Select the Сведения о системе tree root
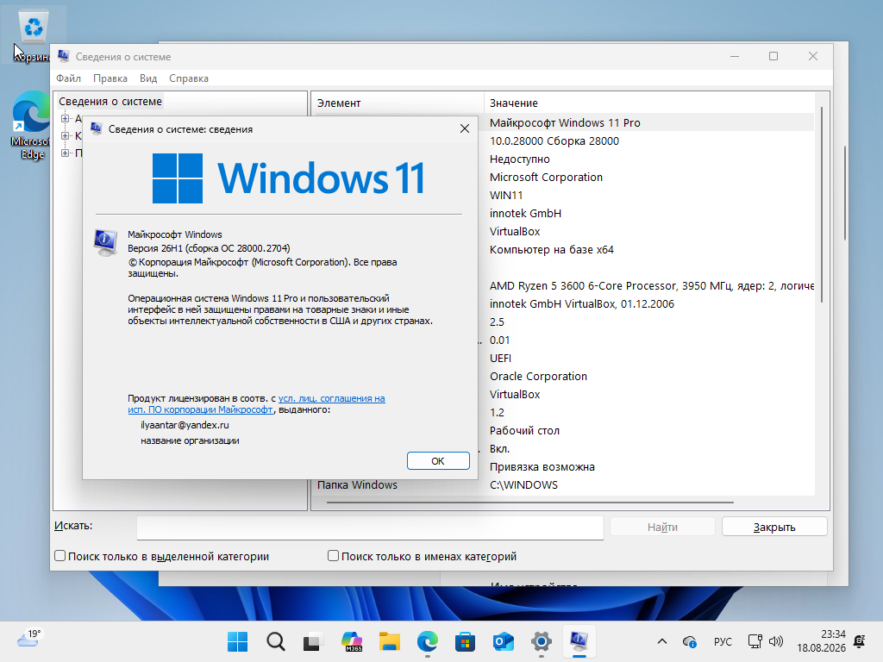 pos(110,102)
